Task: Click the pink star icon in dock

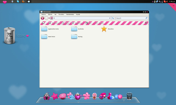Action: coord(55,96)
